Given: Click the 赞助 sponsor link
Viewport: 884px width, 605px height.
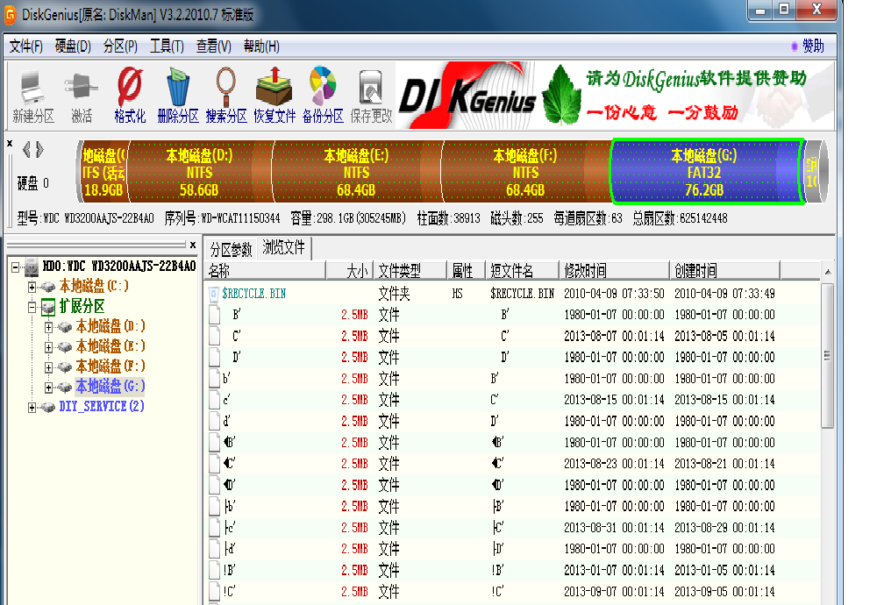Looking at the screenshot, I should point(813,46).
